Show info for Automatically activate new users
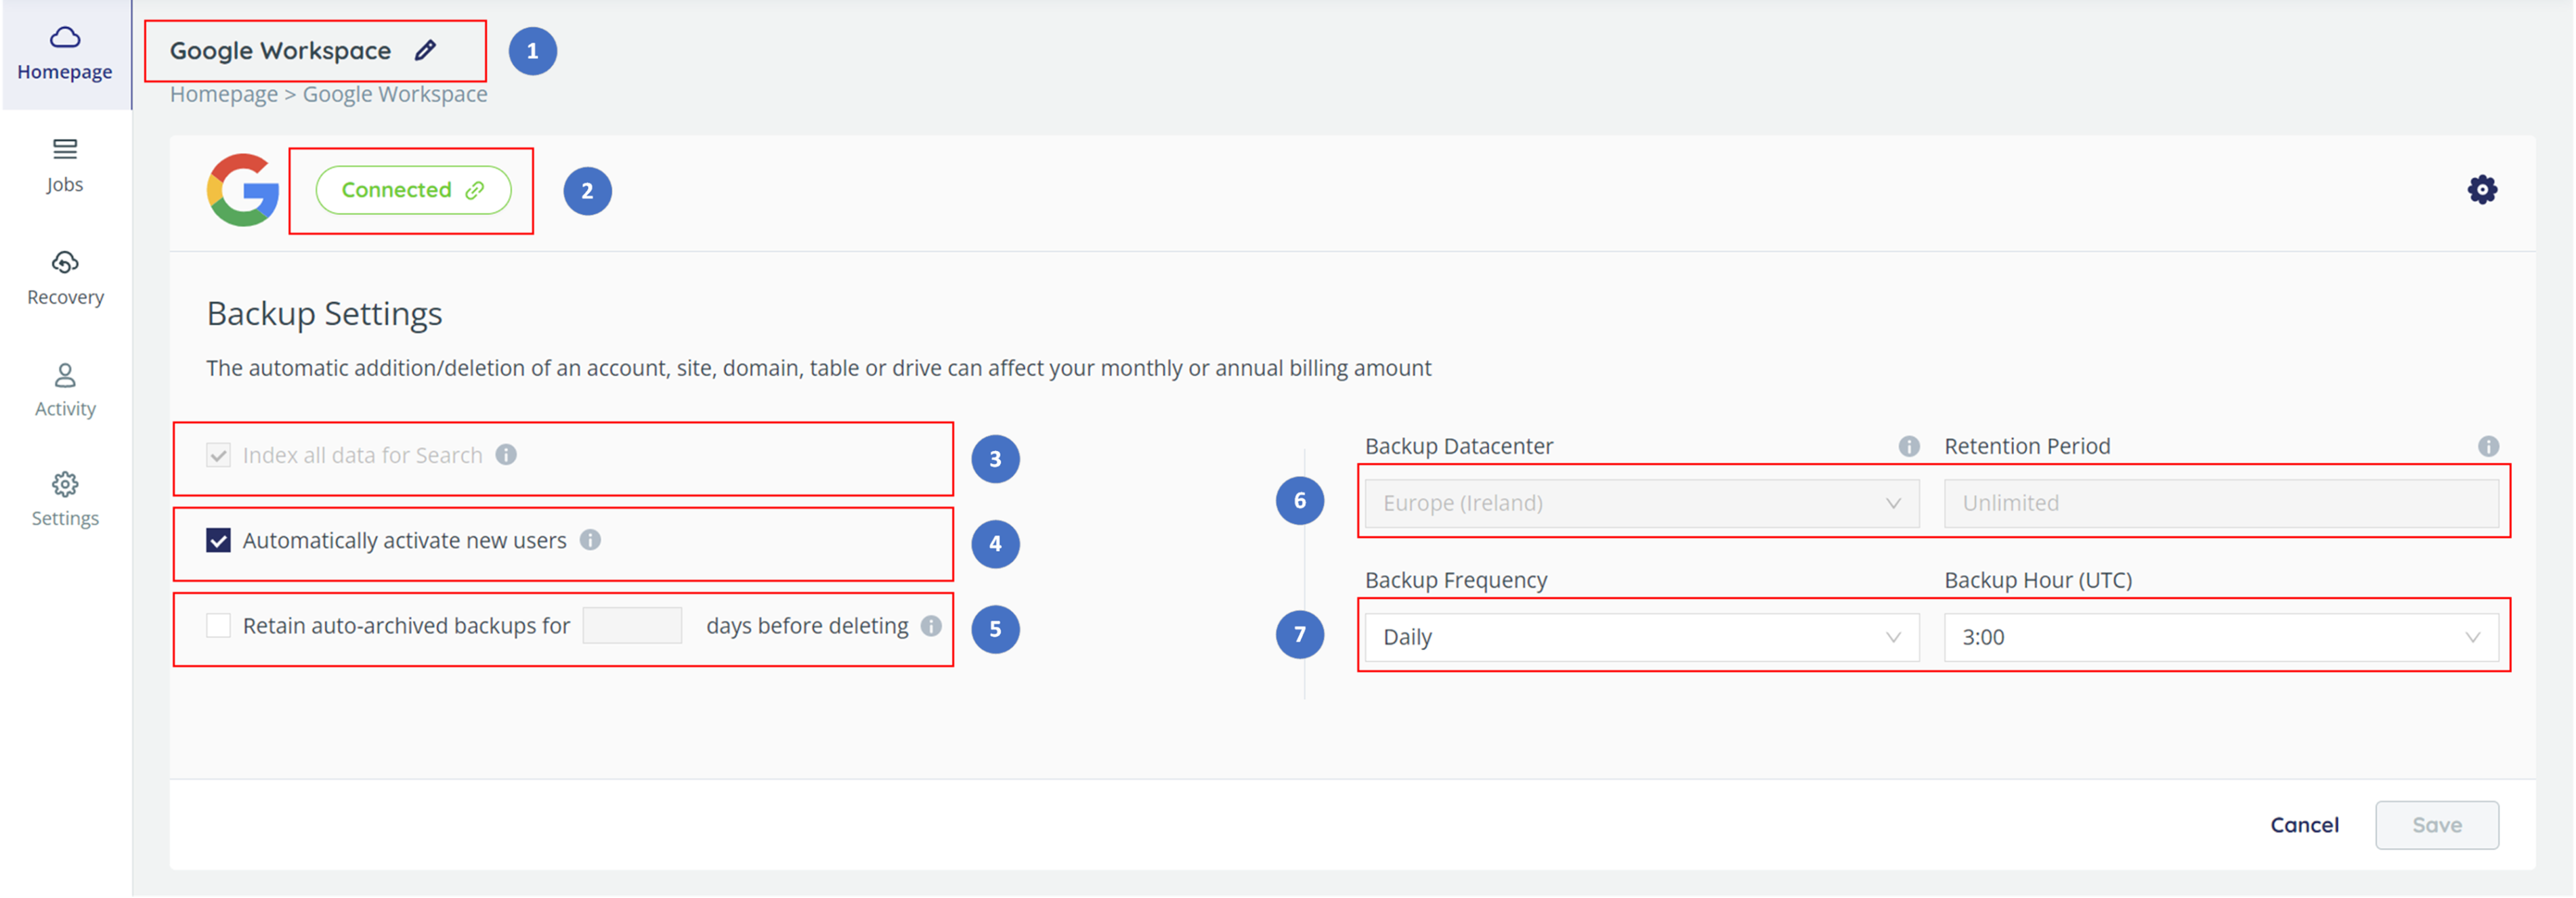This screenshot has width=2576, height=898. [591, 540]
